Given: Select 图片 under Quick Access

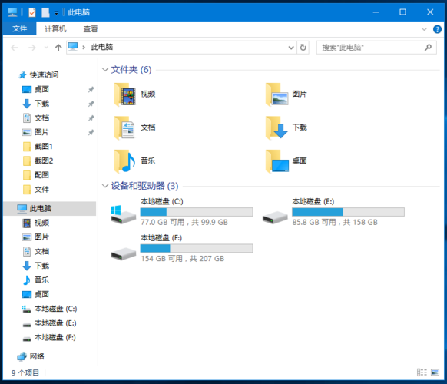Looking at the screenshot, I should [36, 132].
